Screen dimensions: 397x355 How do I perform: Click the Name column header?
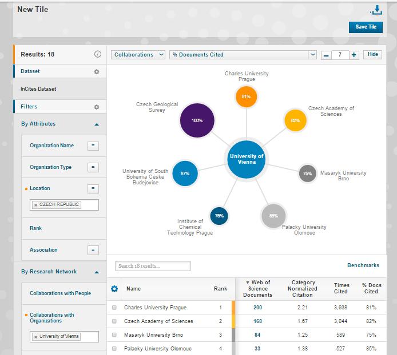click(x=133, y=289)
